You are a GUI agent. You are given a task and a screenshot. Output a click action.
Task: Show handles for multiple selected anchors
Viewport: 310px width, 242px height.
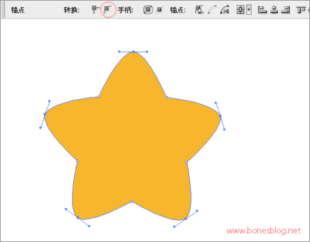[x=148, y=10]
